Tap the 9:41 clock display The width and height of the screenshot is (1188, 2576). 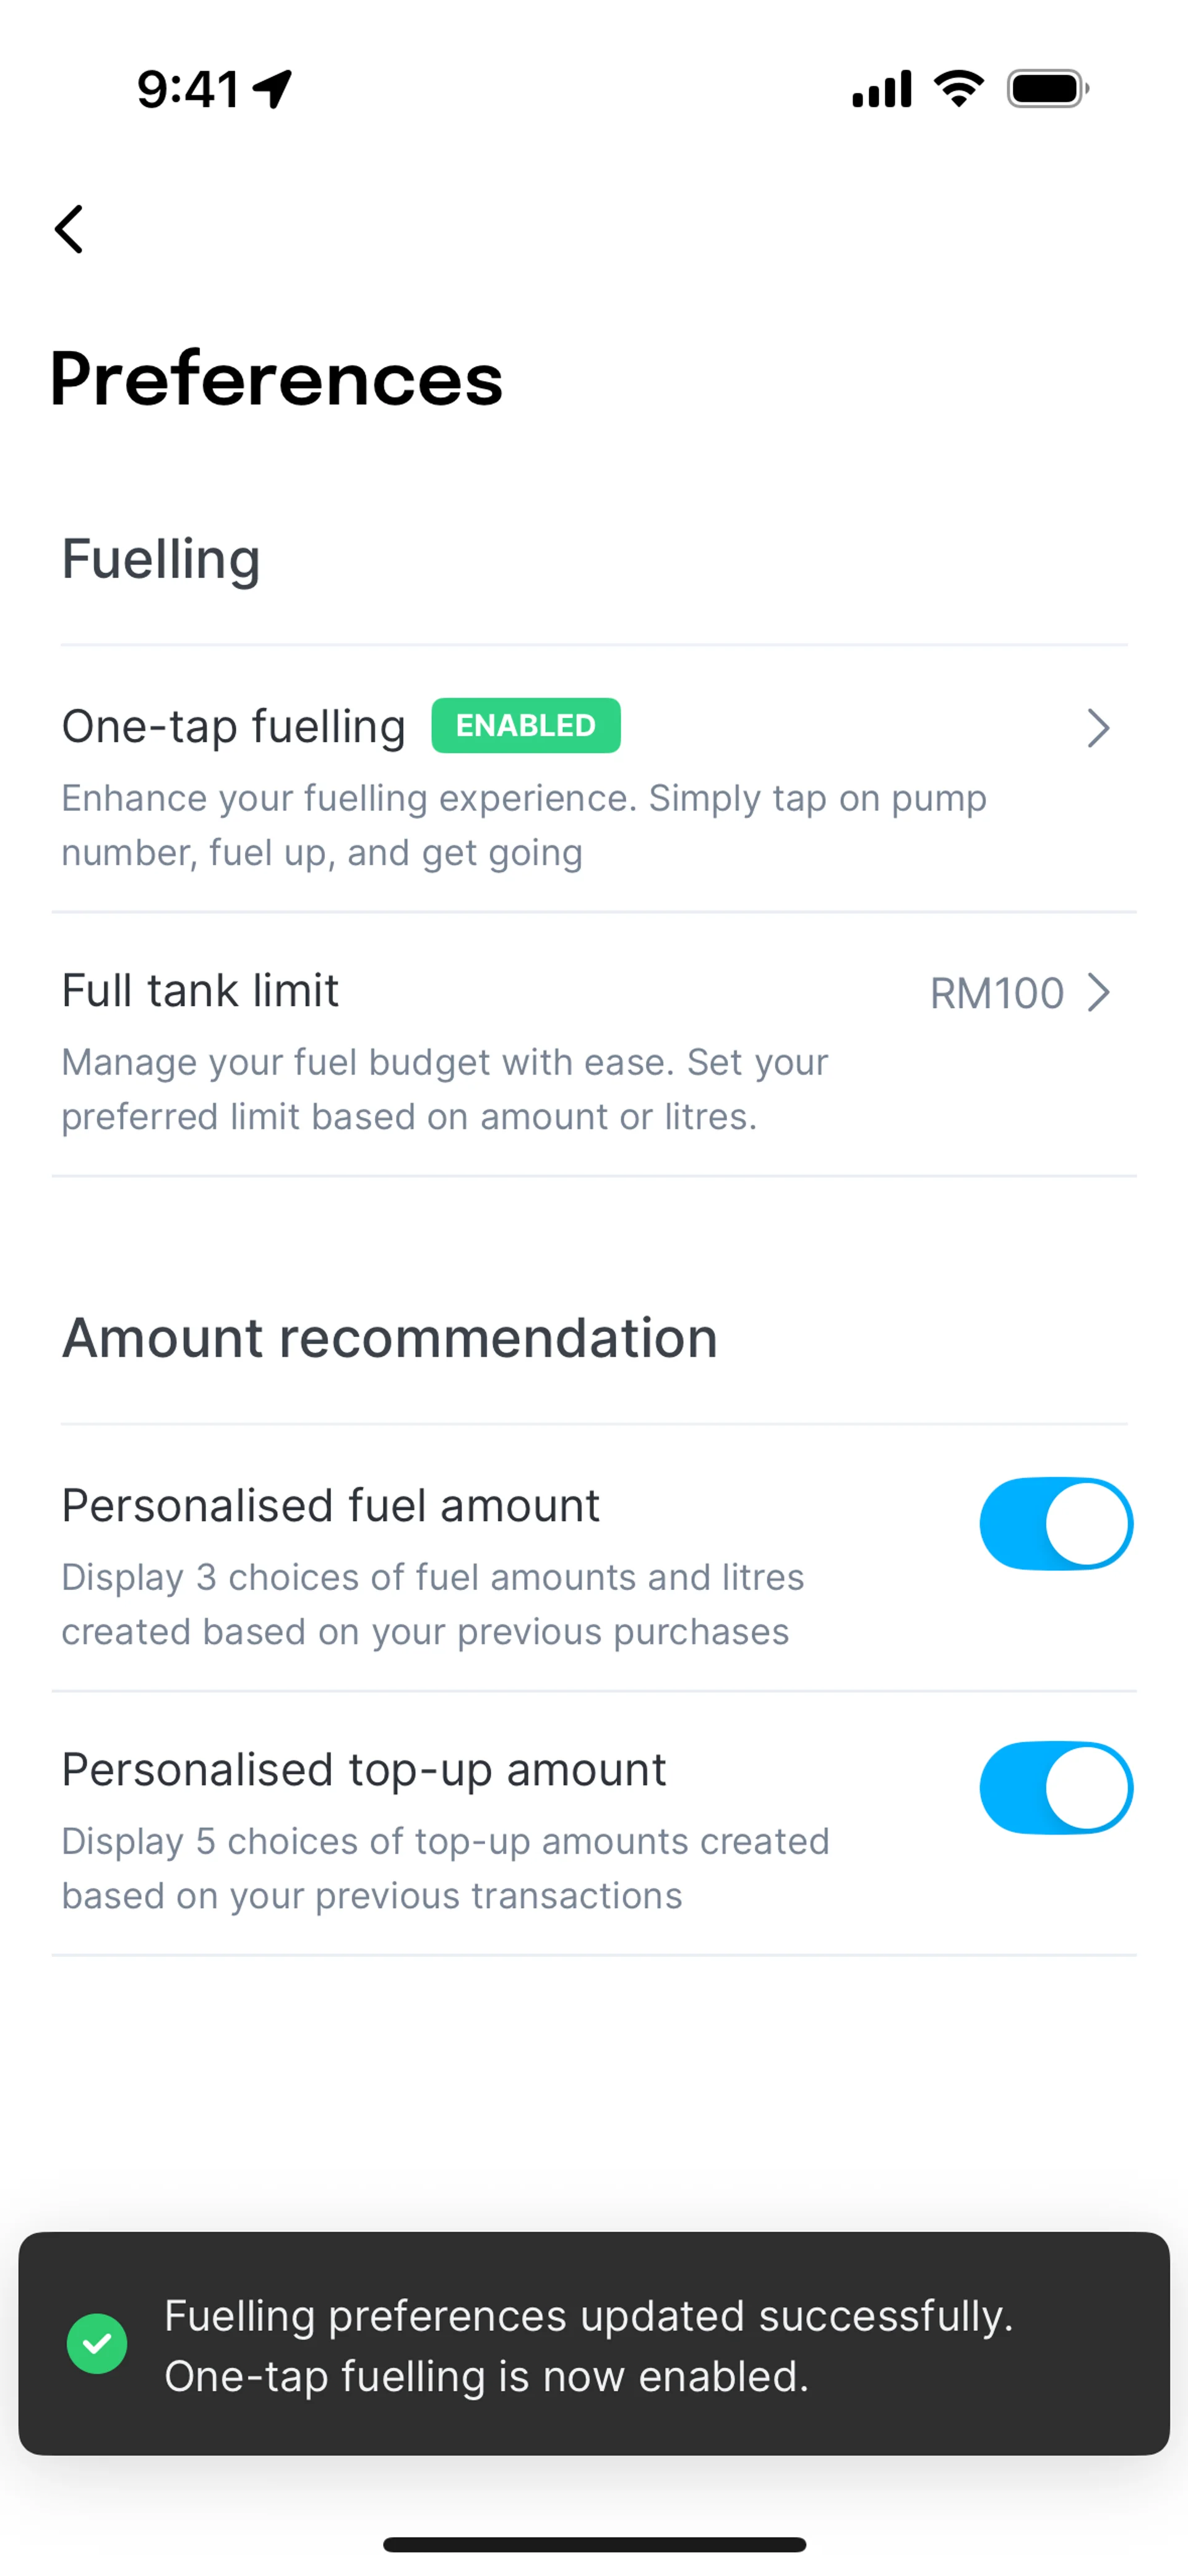(188, 89)
